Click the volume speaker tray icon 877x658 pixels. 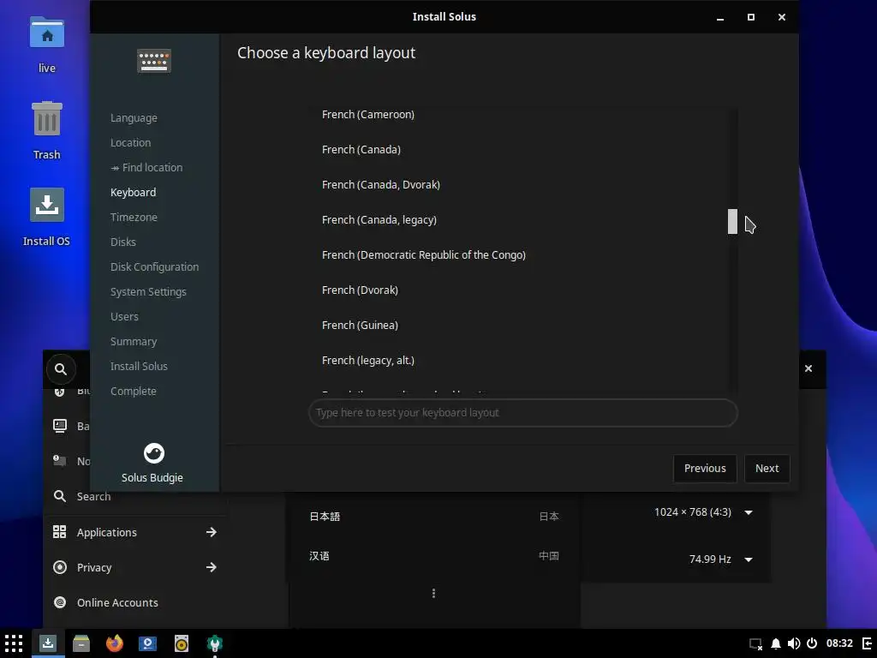tap(794, 644)
